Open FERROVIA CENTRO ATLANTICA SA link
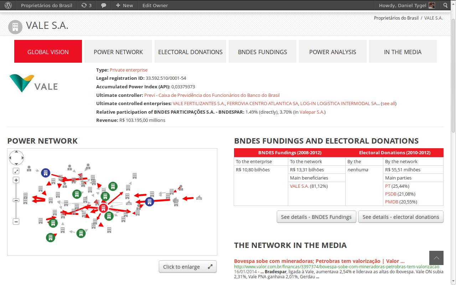 (x=263, y=104)
